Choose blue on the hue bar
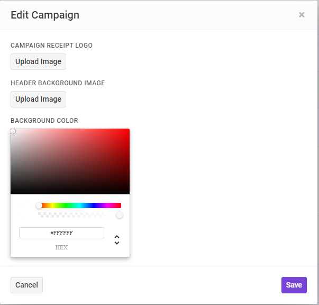This screenshot has height=305, width=319. point(94,205)
